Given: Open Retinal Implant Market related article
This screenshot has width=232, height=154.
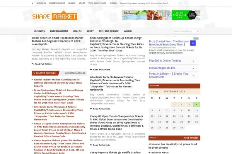Looking at the screenshot, I should (58, 83).
